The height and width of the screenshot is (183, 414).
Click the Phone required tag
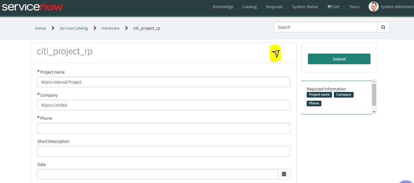point(314,104)
